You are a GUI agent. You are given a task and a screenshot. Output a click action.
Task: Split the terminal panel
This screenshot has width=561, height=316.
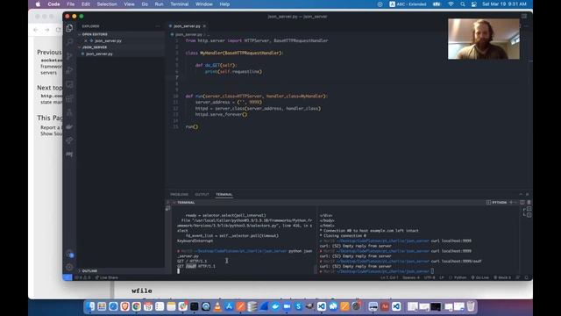tap(522, 203)
